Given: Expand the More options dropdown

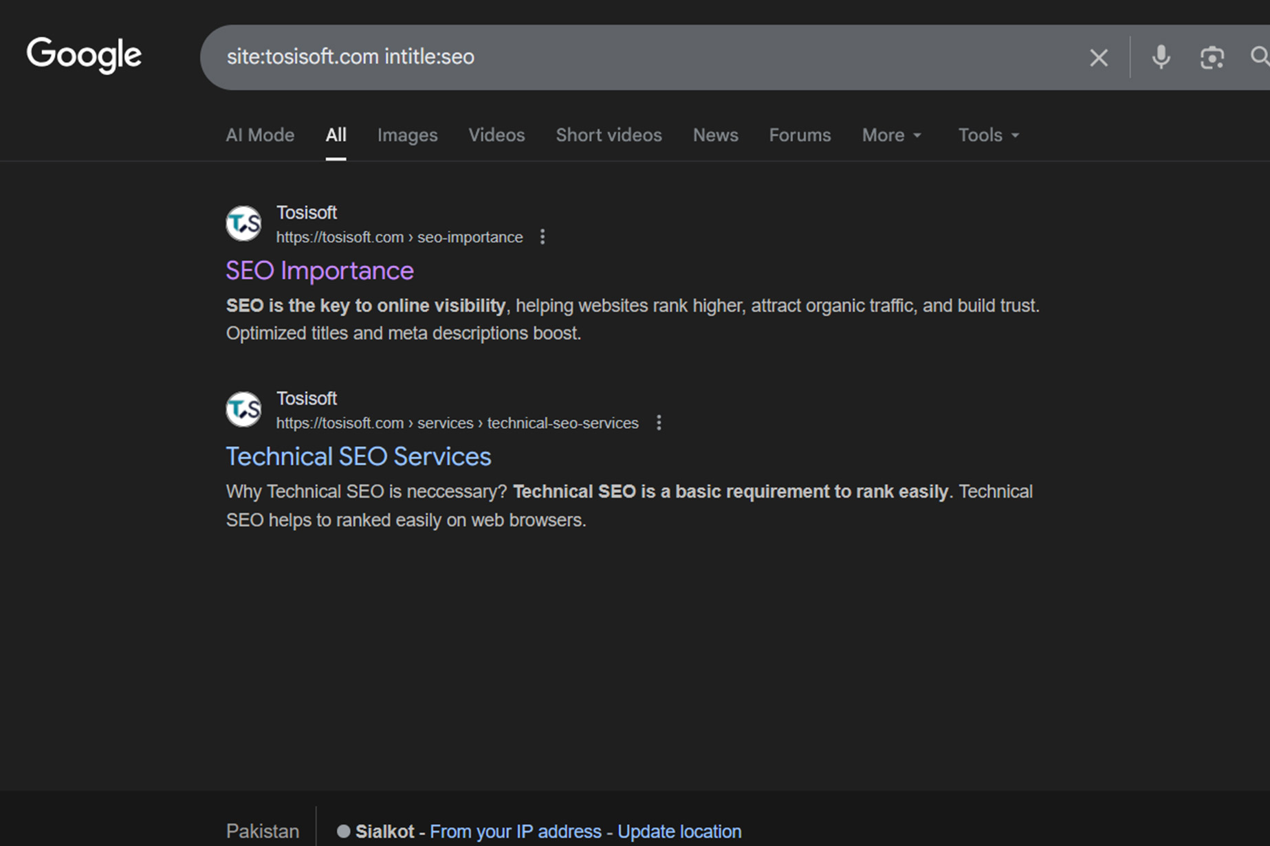Looking at the screenshot, I should pos(890,135).
